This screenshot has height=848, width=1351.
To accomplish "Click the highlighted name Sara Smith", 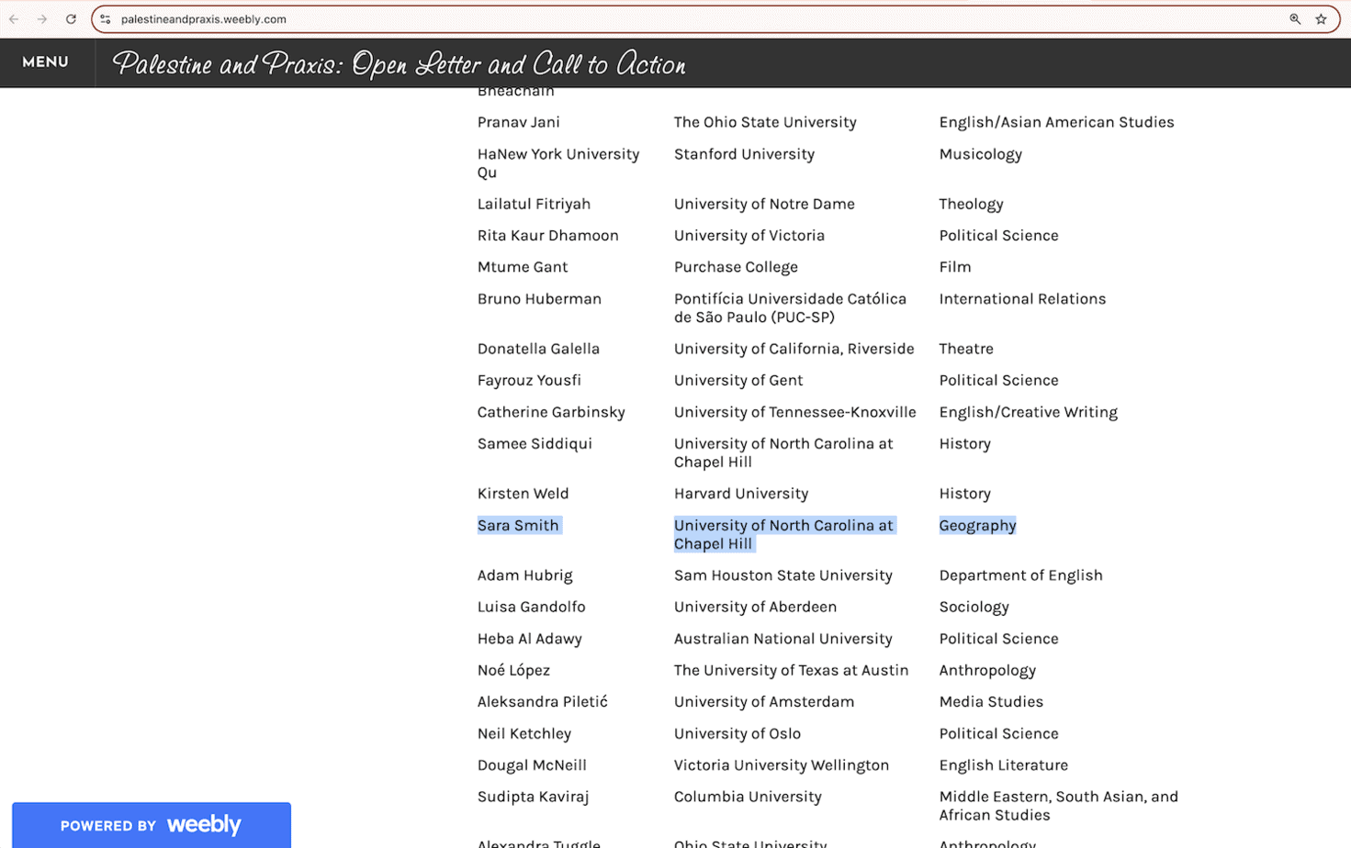I will tap(518, 525).
